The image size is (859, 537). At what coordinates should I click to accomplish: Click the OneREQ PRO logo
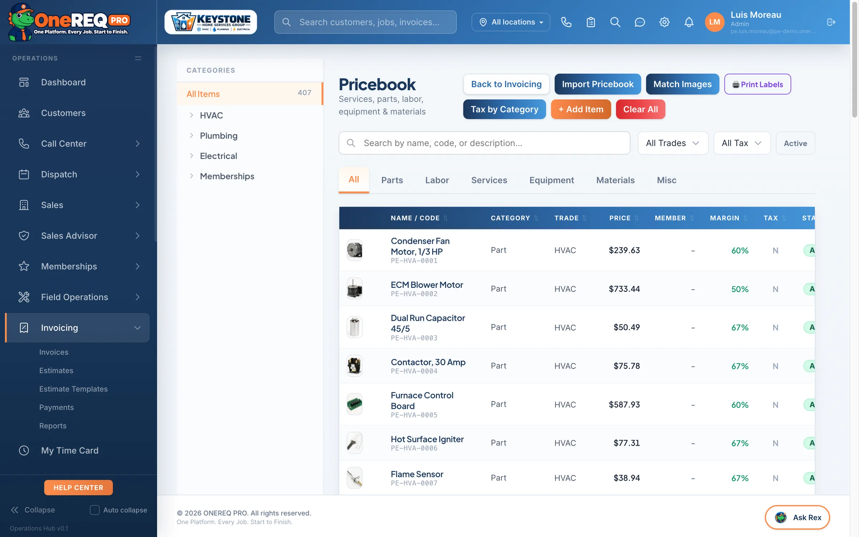point(69,22)
